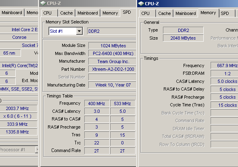The height and width of the screenshot is (167, 238).
Task: Click Manufacturer value Team Group Inc.
Action: coord(112,61)
